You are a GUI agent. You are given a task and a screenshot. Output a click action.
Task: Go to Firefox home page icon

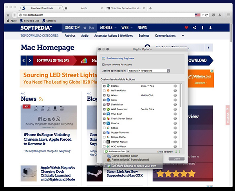click(x=8, y=15)
